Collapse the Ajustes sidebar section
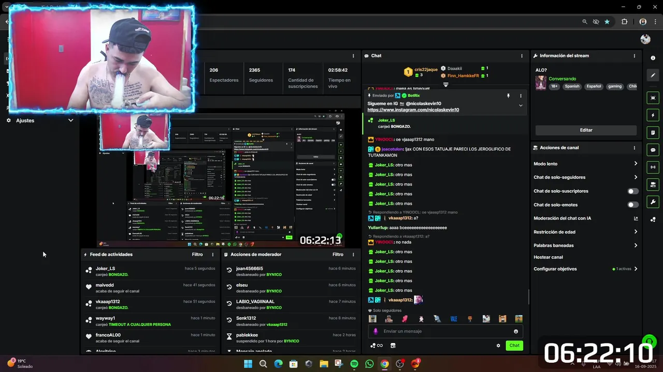 pos(71,120)
